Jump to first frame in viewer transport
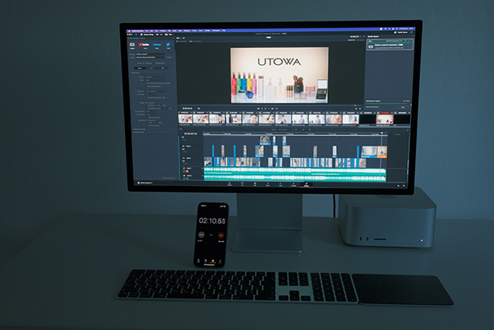Screen dimensions: 494x330 coord(258,108)
